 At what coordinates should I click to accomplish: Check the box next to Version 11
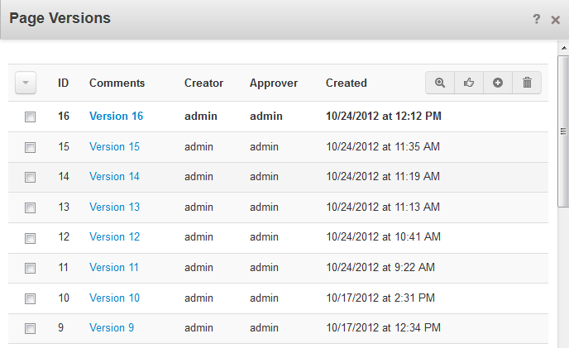[x=30, y=269]
